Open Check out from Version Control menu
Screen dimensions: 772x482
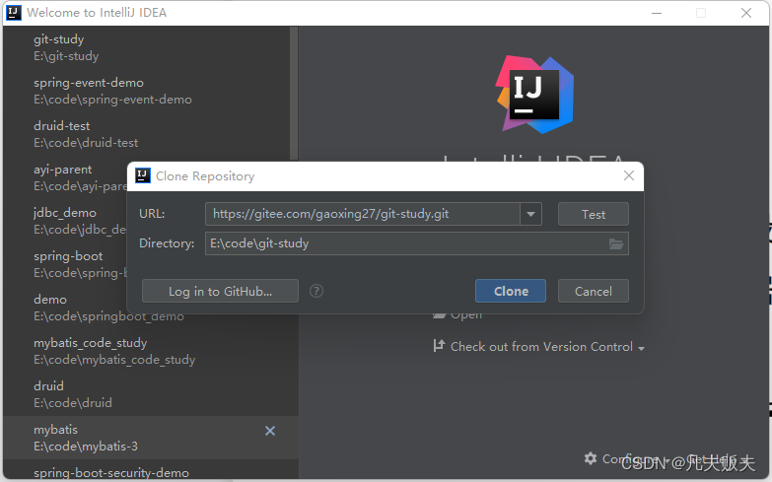pyautogui.click(x=540, y=347)
